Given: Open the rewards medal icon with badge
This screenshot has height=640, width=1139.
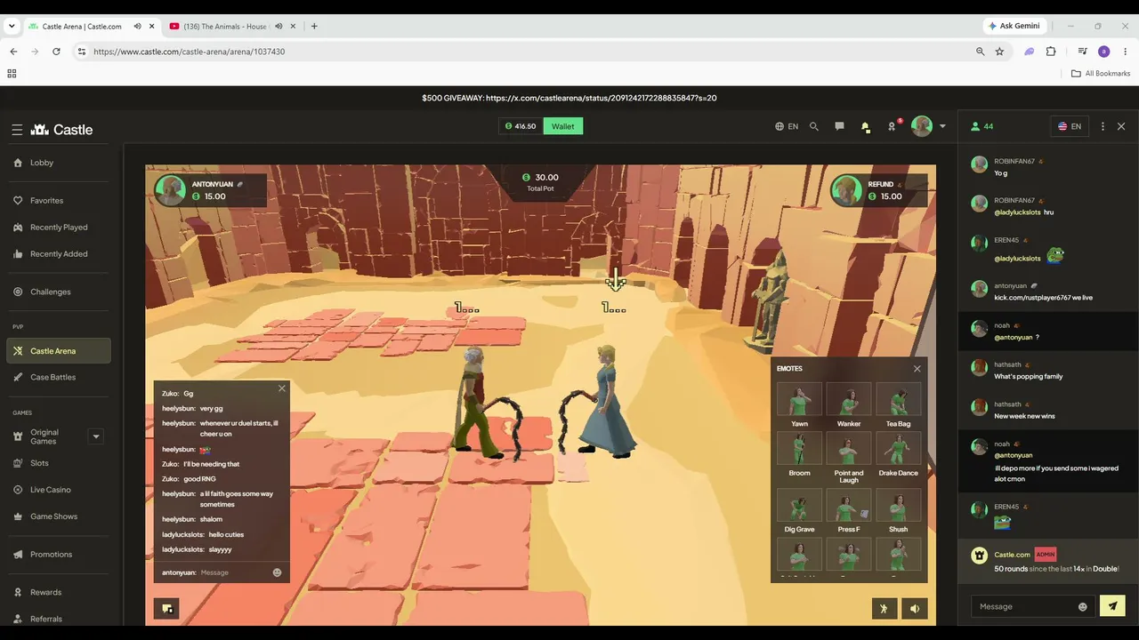Looking at the screenshot, I should [893, 126].
